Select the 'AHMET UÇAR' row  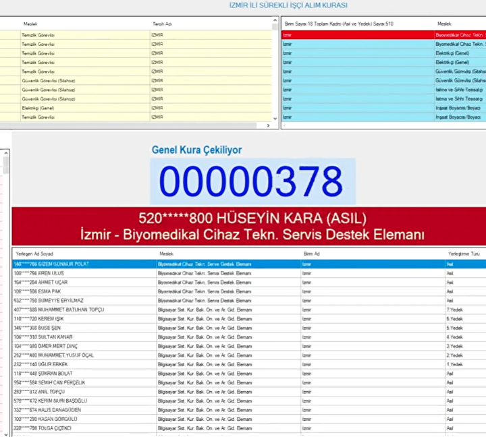(x=249, y=283)
